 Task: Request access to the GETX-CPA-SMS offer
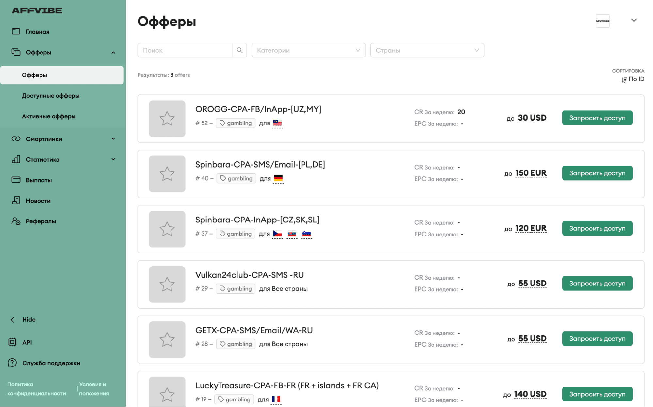tap(597, 339)
